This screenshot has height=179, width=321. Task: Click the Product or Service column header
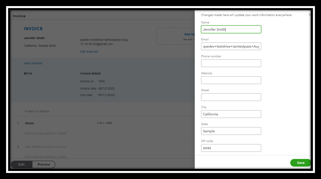[37, 111]
